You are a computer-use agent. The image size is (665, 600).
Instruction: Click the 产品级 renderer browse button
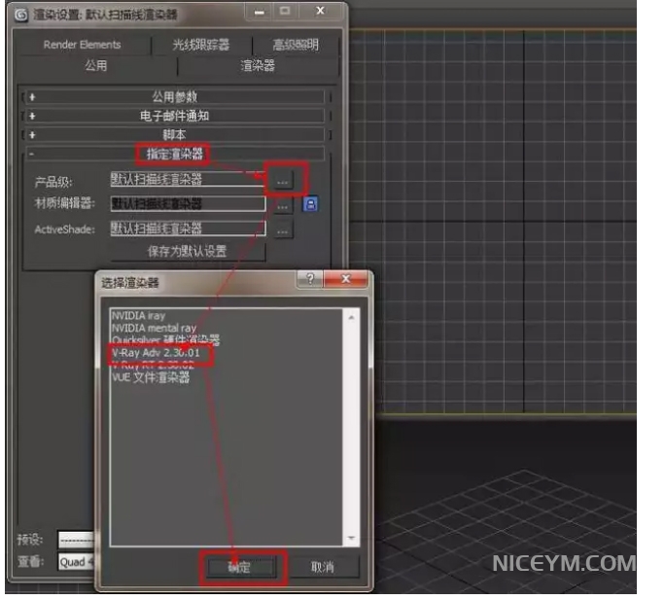point(283,182)
